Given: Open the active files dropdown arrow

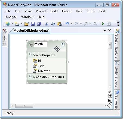Looking at the screenshot, I should (x=105, y=31).
